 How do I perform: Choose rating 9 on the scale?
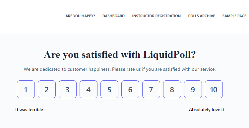click(x=193, y=89)
